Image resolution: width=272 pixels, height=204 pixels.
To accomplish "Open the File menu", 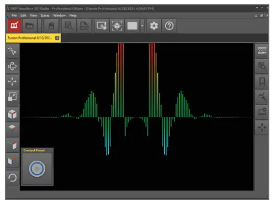I will coord(14,16).
